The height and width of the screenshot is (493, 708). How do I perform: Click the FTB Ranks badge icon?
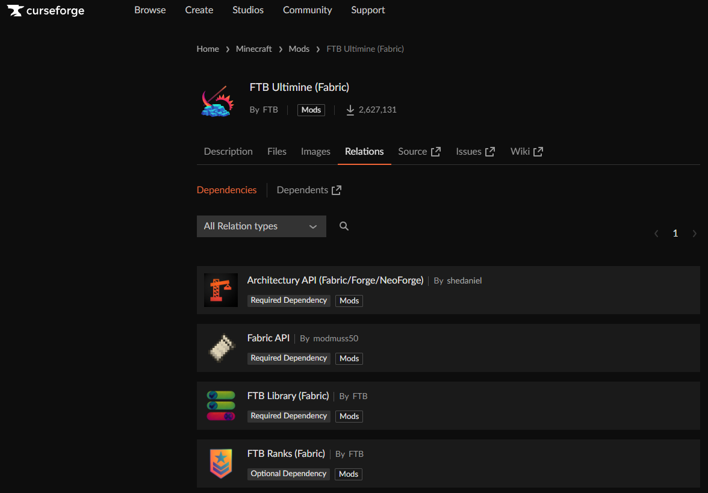click(221, 464)
